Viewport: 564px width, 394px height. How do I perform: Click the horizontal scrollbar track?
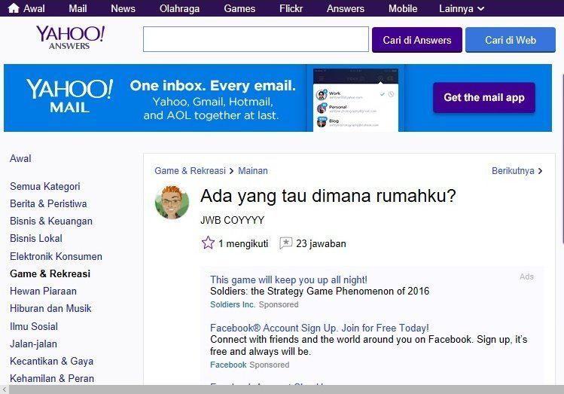(x=286, y=389)
